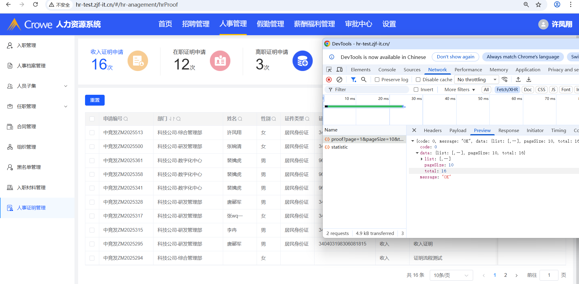Toggle the device toolbar icon in DevTools
The image size is (579, 284).
click(x=340, y=69)
